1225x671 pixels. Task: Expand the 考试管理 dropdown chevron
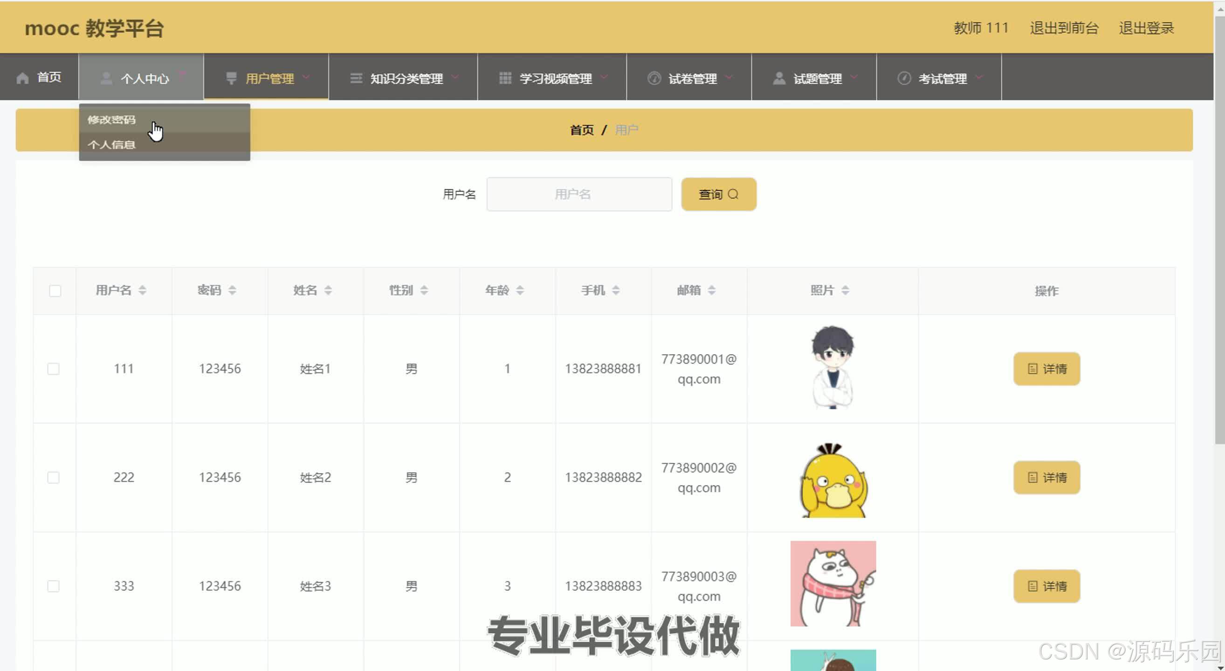point(978,78)
